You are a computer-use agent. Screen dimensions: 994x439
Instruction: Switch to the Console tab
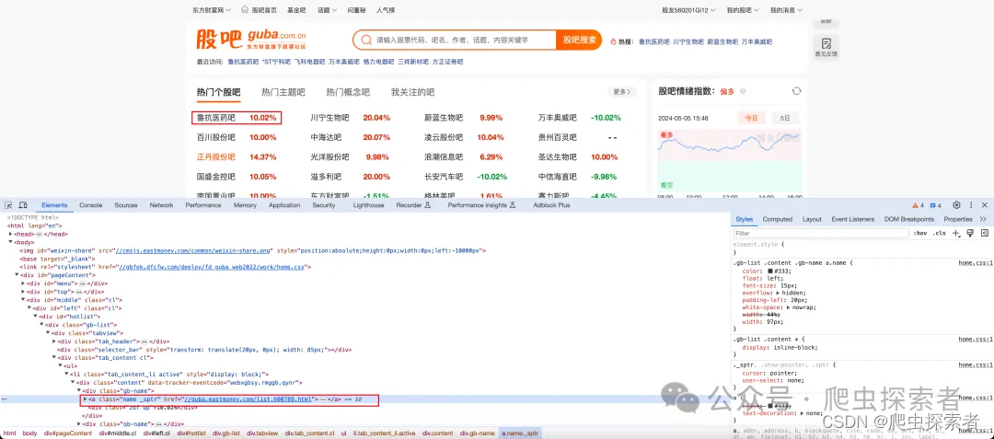coord(90,205)
